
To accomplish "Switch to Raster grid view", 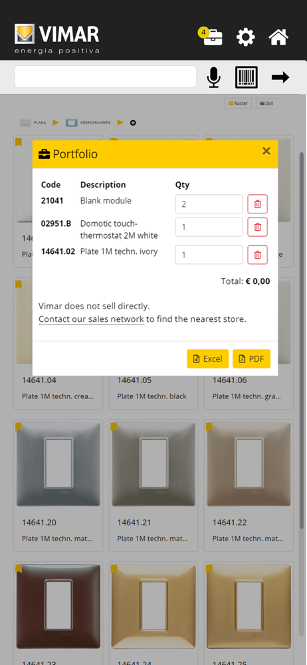I will point(239,104).
